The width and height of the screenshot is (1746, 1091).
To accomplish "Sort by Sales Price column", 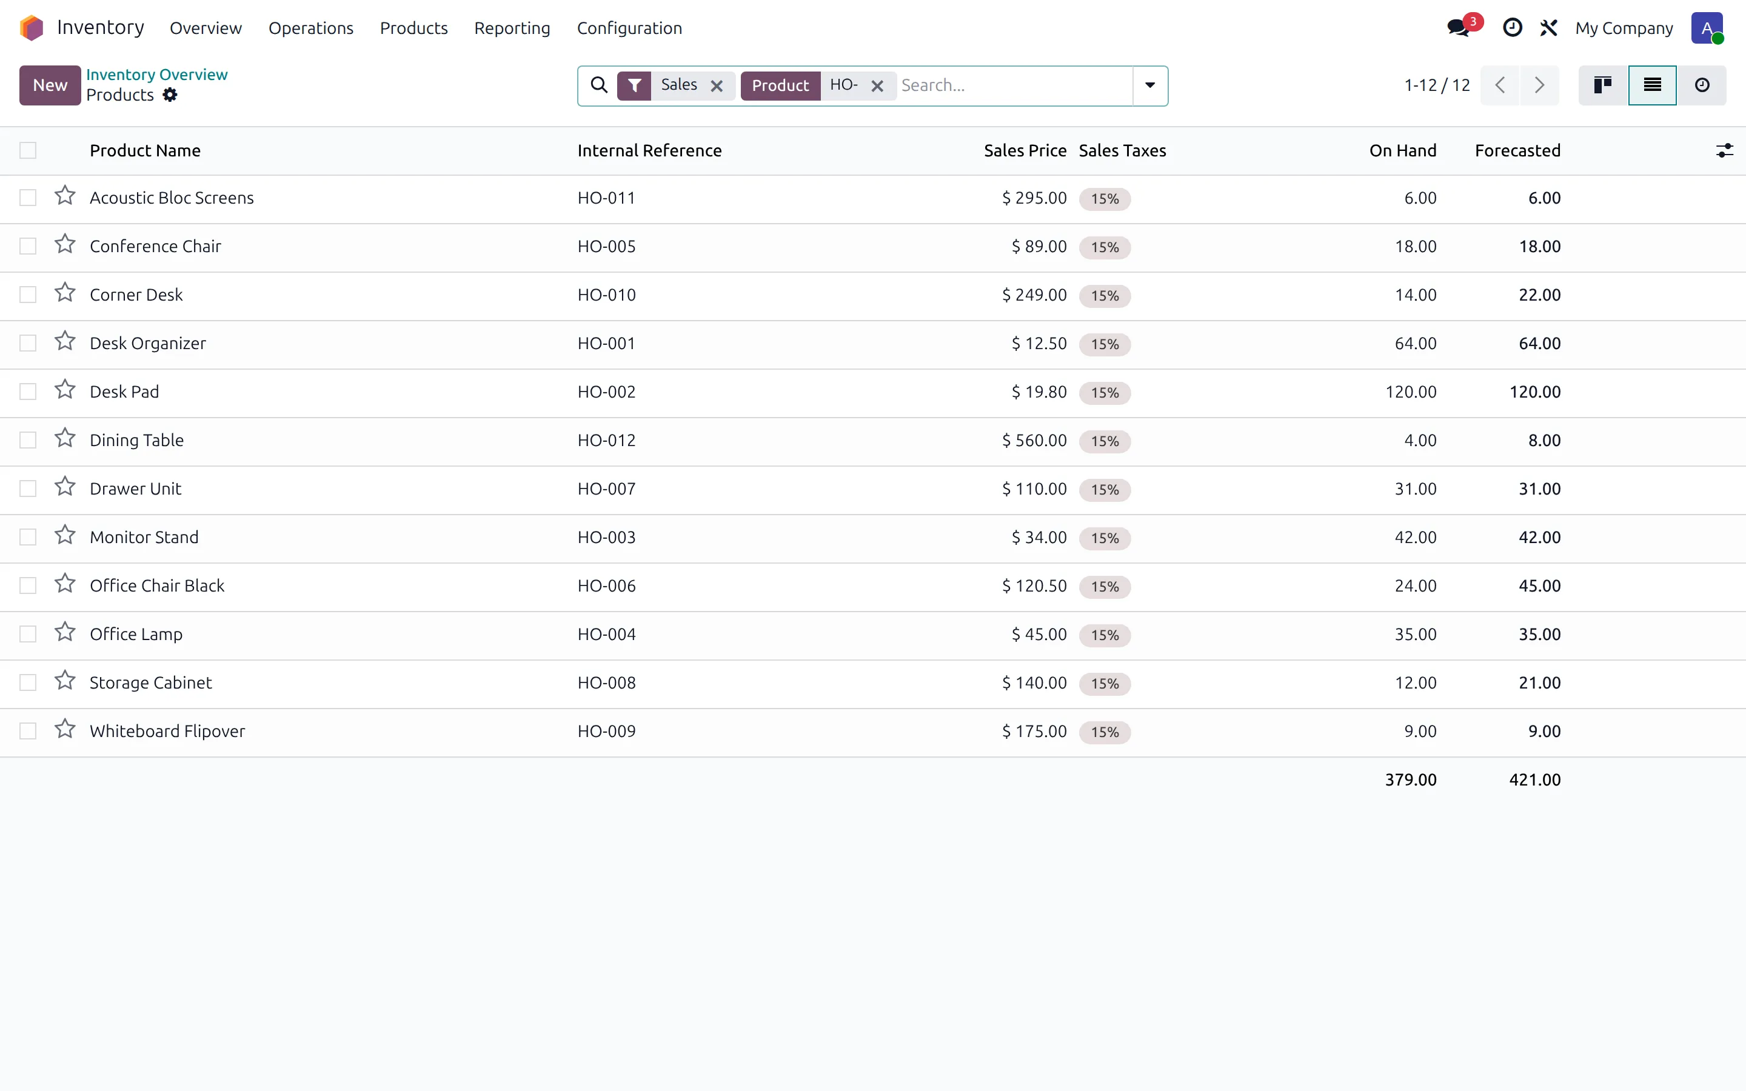I will [1025, 150].
